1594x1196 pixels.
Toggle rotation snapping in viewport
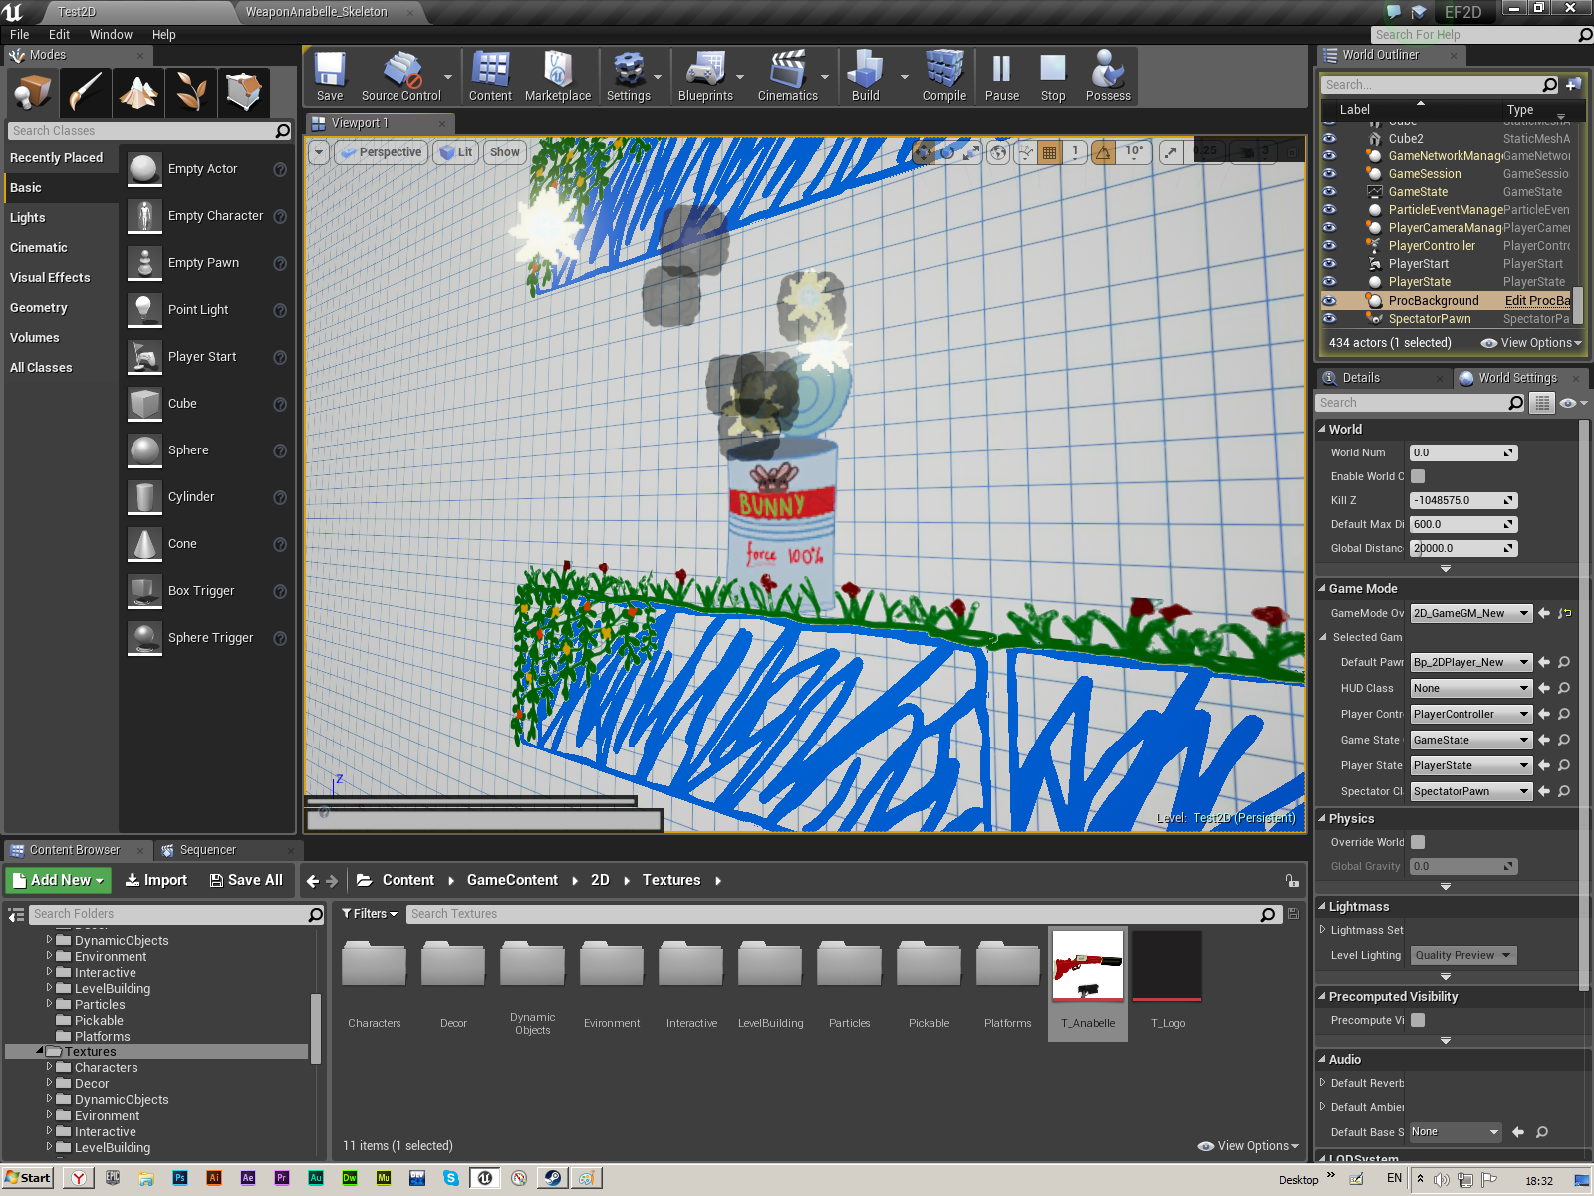pos(1103,152)
